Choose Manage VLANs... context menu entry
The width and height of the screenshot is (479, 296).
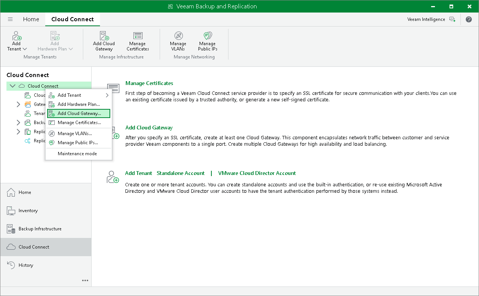pyautogui.click(x=78, y=134)
